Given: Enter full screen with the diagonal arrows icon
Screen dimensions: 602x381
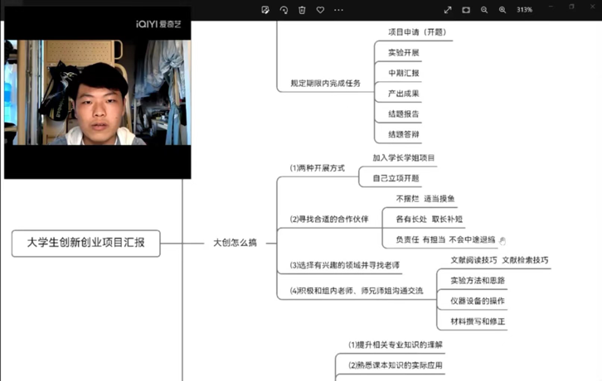Looking at the screenshot, I should point(449,10).
